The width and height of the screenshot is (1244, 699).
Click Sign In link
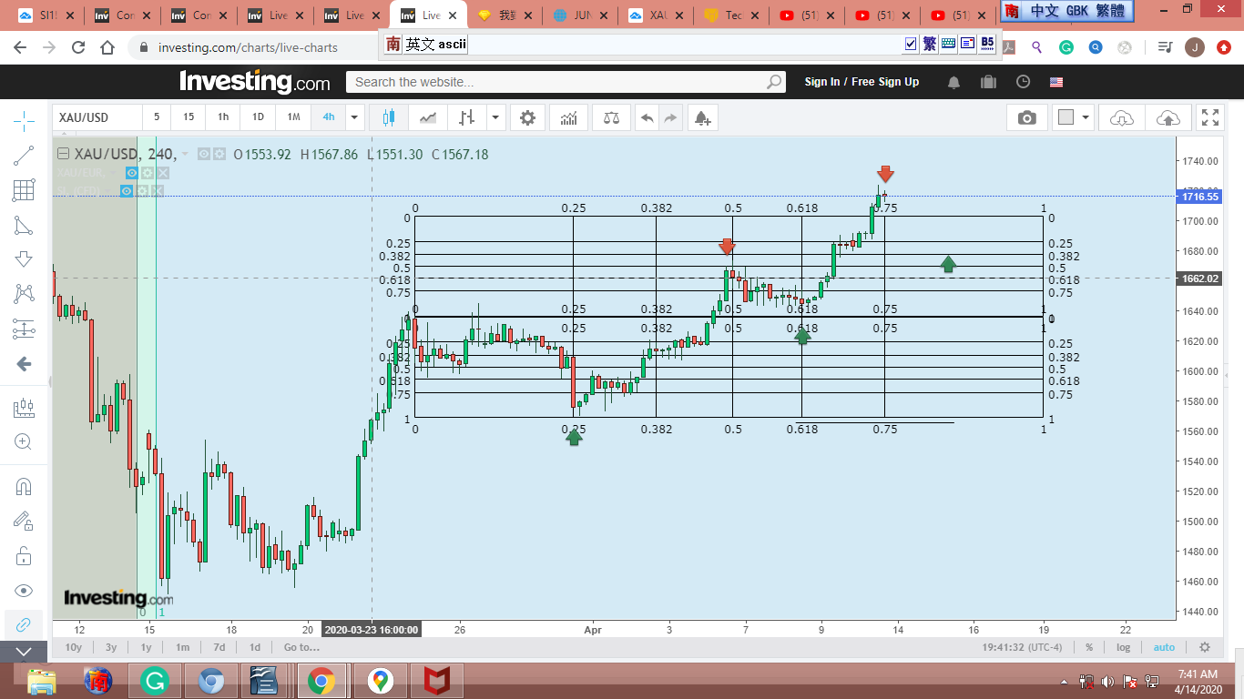[x=821, y=82]
